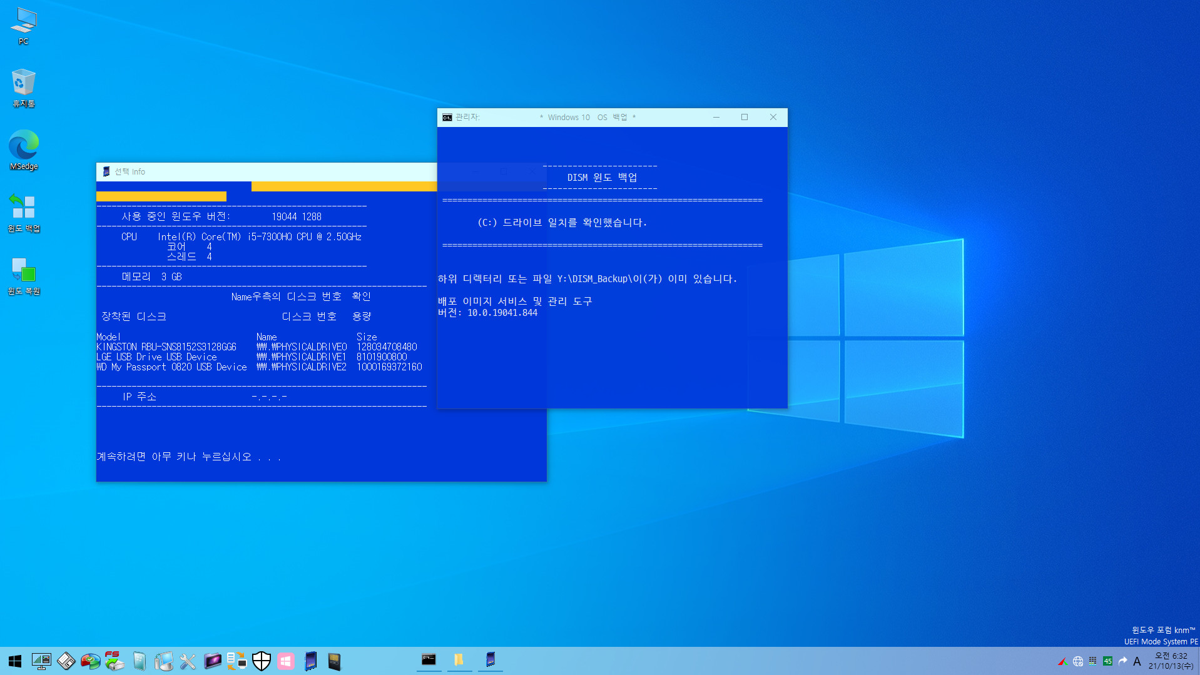Viewport: 1200px width, 675px height.
Task: Open the glass window icon in taskbar
Action: tap(139, 661)
